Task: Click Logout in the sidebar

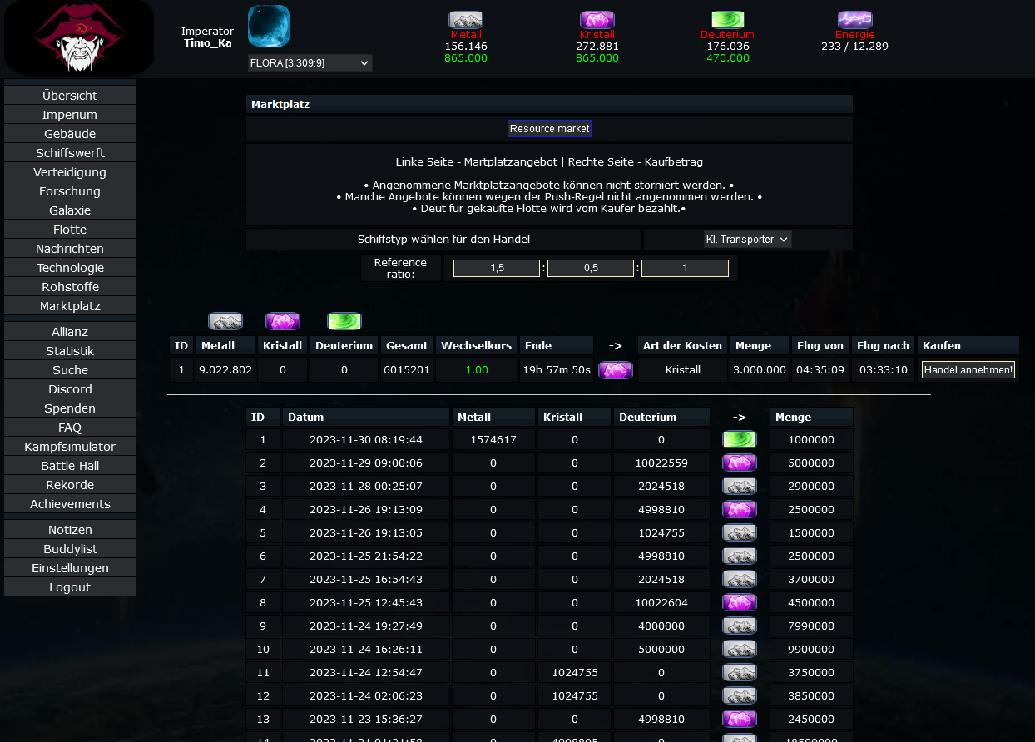Action: click(x=70, y=587)
